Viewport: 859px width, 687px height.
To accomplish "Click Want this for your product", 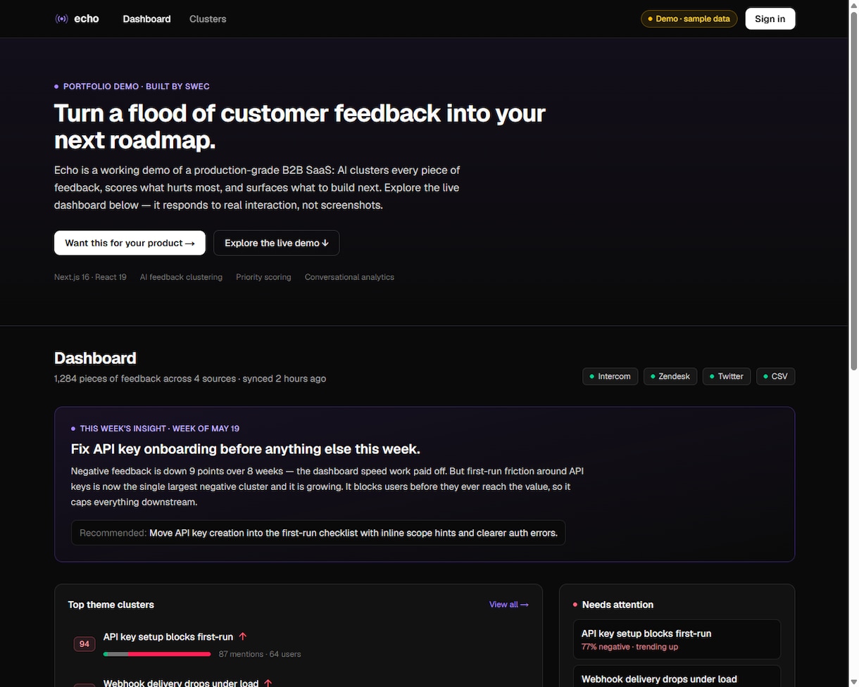I will pyautogui.click(x=130, y=243).
